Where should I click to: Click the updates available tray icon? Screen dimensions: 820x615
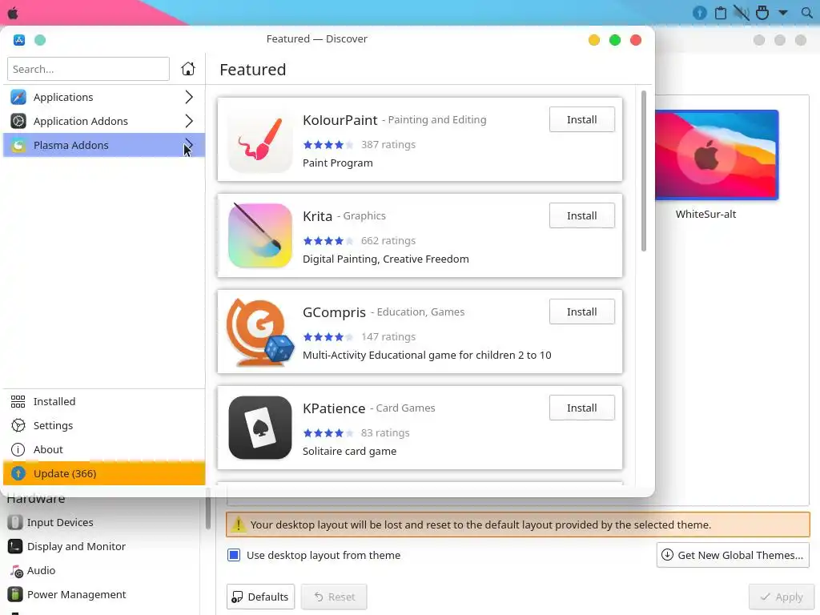coord(699,13)
